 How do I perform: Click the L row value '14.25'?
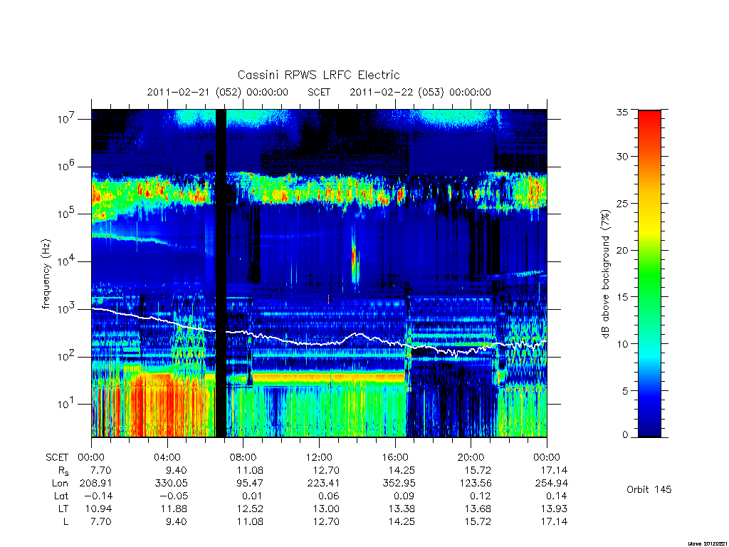tap(402, 521)
